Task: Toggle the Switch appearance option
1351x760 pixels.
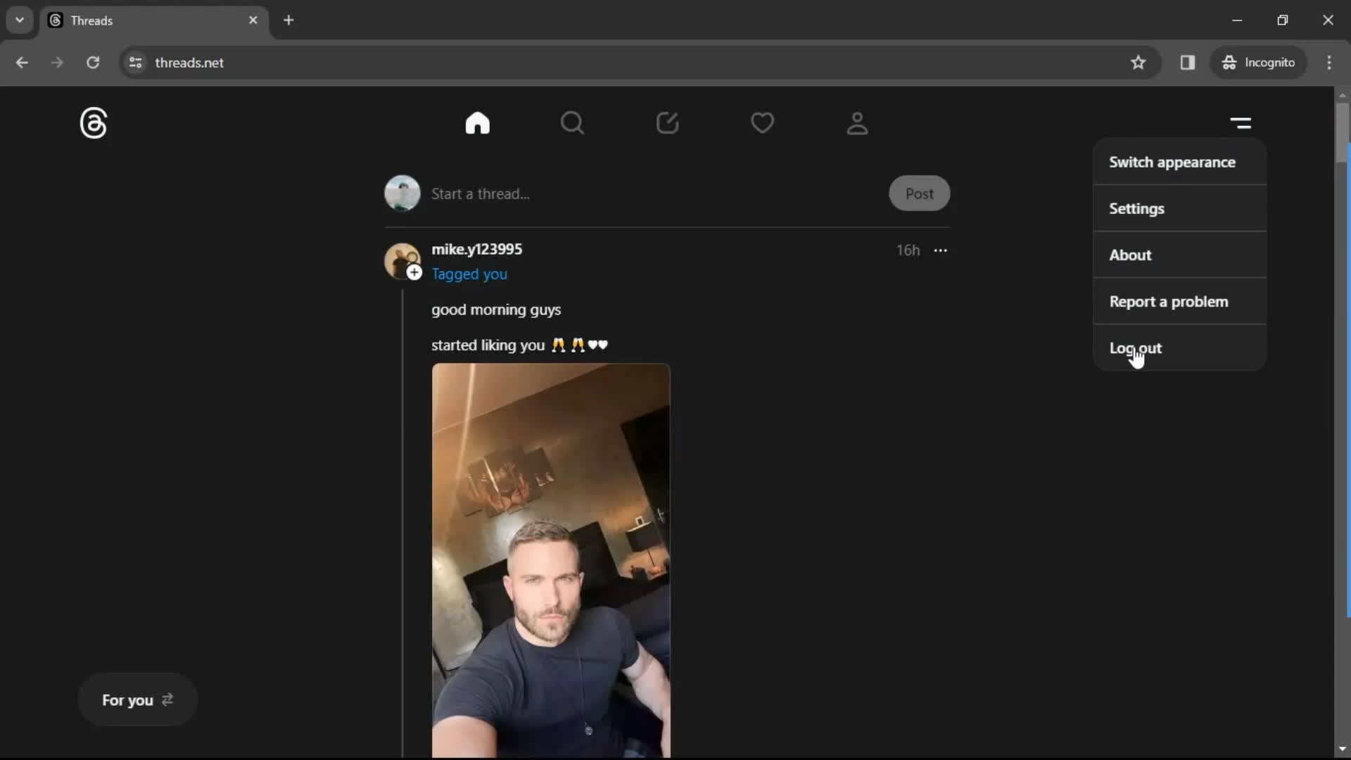Action: [x=1172, y=161]
